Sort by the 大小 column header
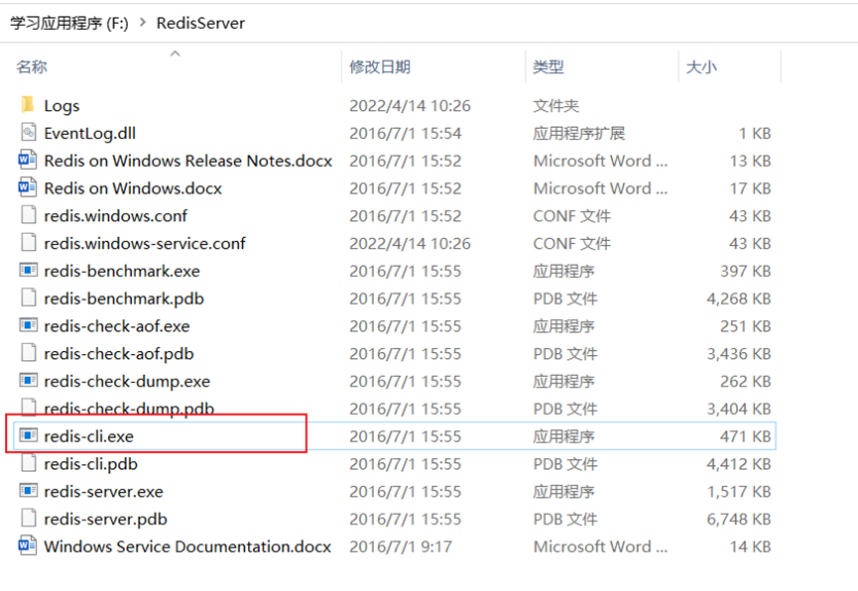The image size is (858, 591). (701, 66)
